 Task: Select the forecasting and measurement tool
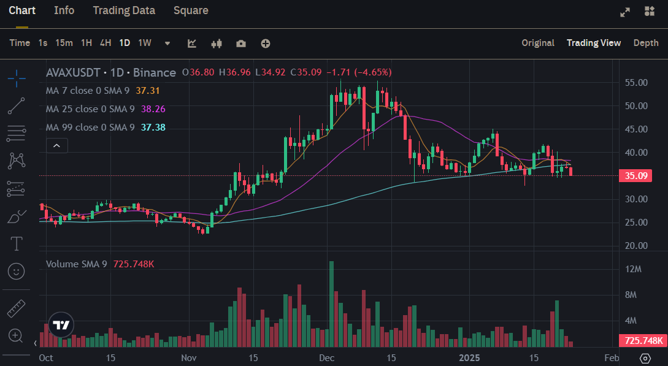tap(16, 189)
